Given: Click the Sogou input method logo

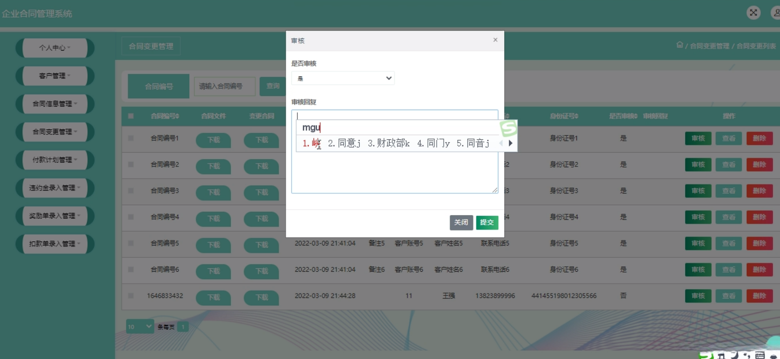Looking at the screenshot, I should (x=508, y=128).
